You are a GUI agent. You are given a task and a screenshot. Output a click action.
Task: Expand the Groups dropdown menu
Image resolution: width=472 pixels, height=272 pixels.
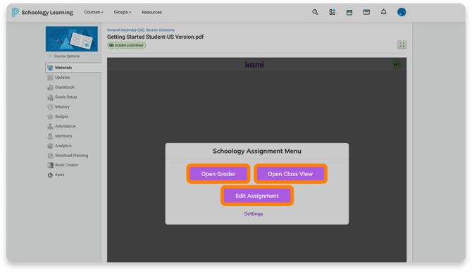tap(122, 13)
